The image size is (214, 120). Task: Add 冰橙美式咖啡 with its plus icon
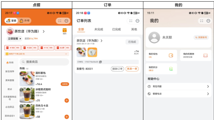coord(67,101)
